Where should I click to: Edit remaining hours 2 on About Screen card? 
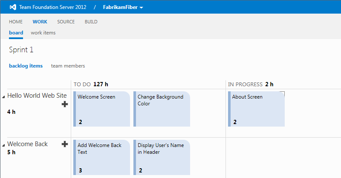coord(235,122)
